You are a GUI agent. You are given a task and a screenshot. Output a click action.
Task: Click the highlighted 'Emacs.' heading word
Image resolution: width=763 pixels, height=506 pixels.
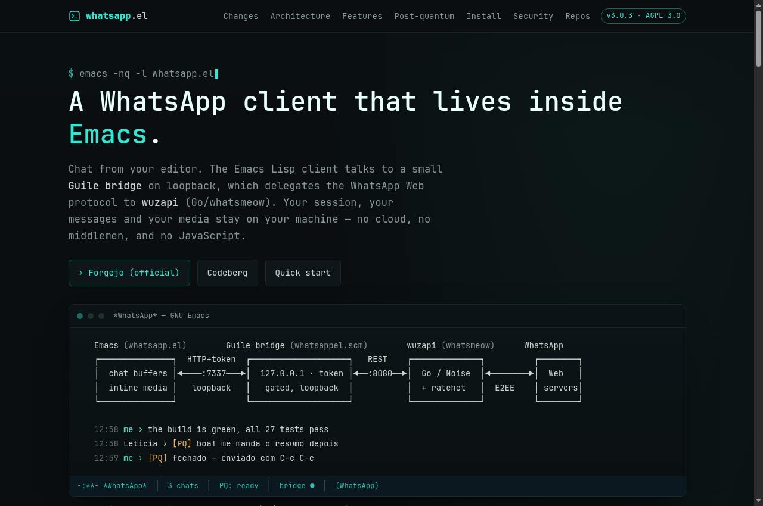coord(114,135)
